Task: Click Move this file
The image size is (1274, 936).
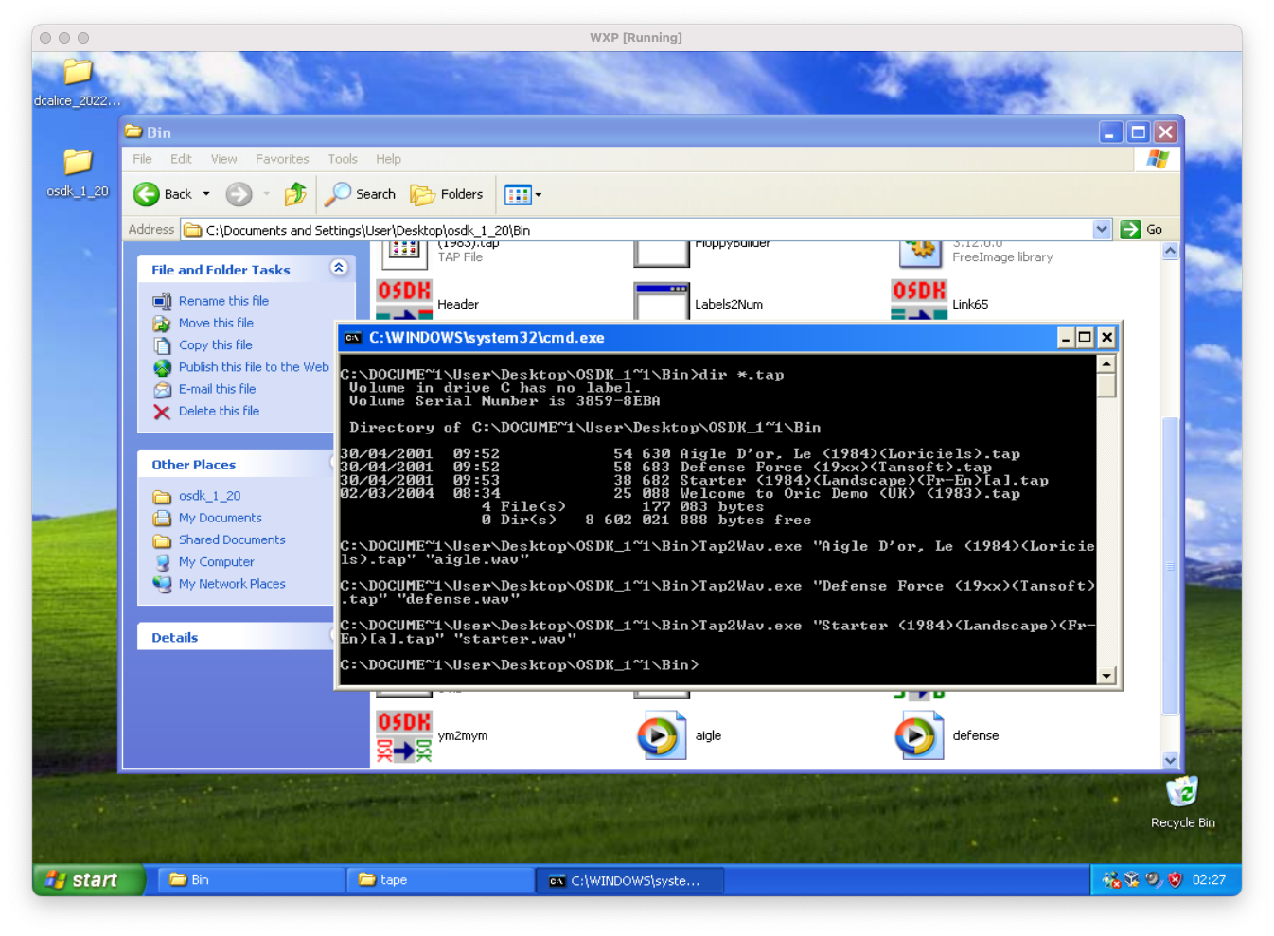Action: [x=216, y=323]
